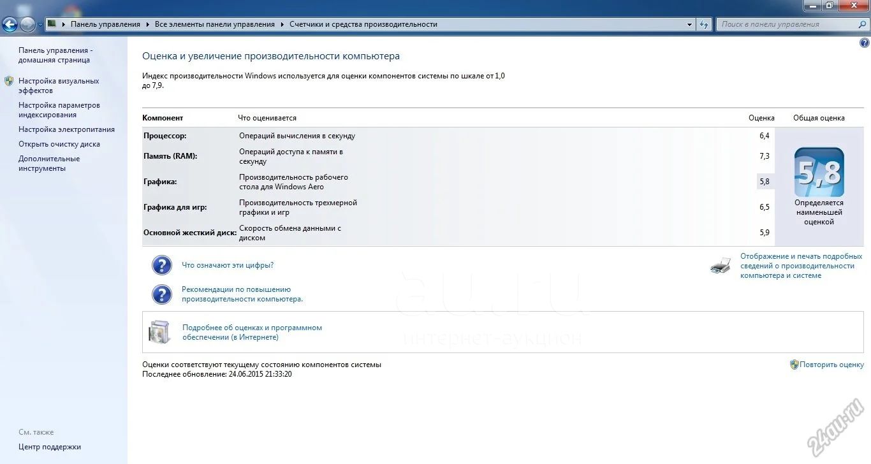Viewport: 871px width, 464px height.
Task: Click the question icon beside 'Что означают эти цифры?'
Action: click(162, 265)
